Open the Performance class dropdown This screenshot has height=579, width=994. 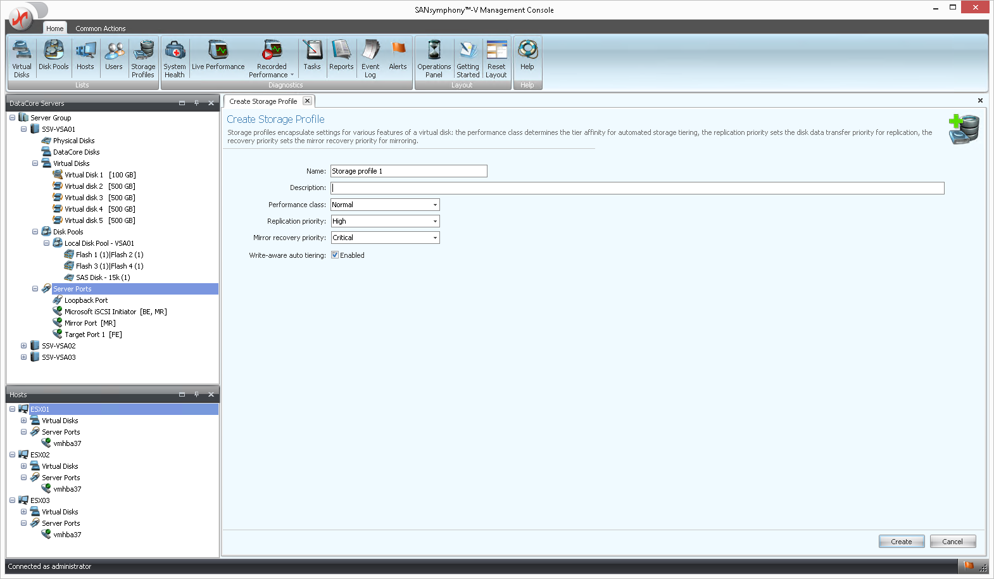tap(435, 205)
